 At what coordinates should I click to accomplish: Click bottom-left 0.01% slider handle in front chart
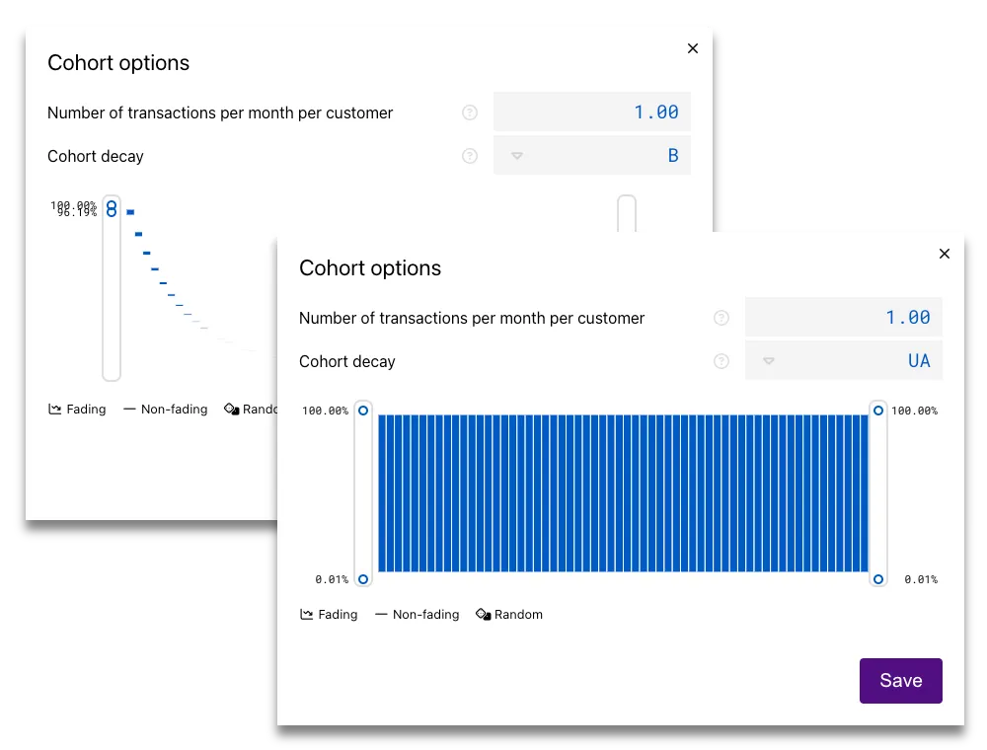pyautogui.click(x=363, y=579)
